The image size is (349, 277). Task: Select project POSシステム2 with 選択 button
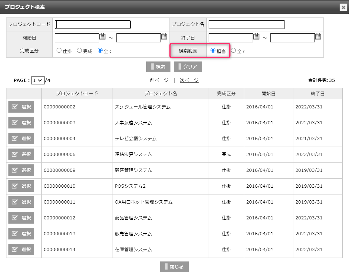click(21, 186)
